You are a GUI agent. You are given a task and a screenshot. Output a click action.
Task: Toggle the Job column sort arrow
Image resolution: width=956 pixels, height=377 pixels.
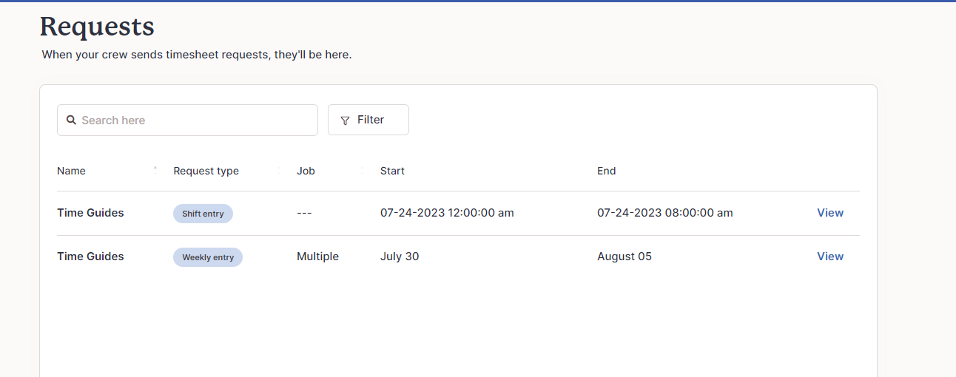tap(363, 170)
